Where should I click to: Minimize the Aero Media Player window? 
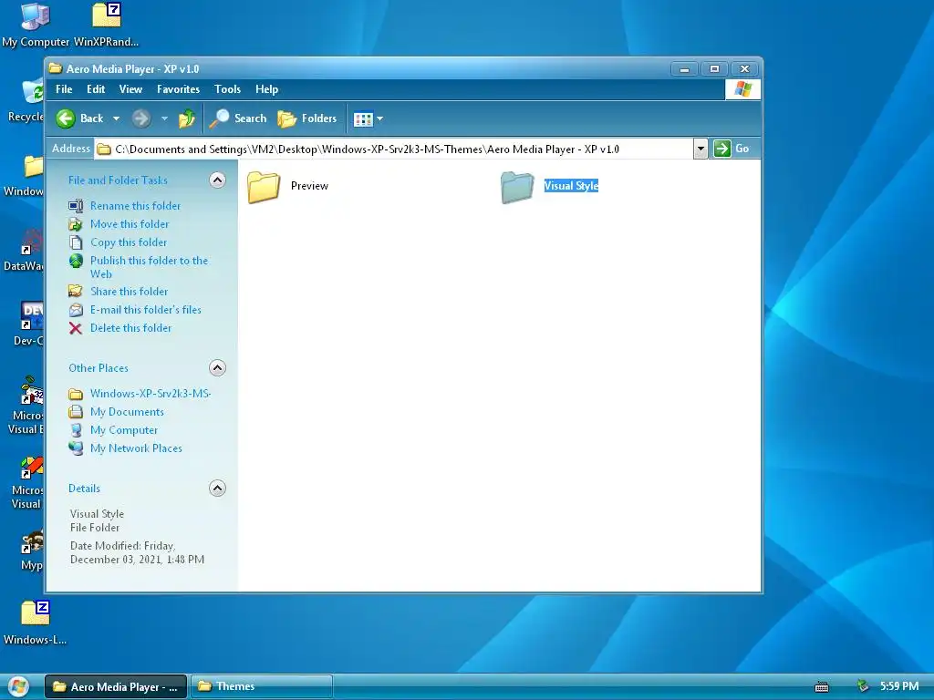click(x=684, y=69)
